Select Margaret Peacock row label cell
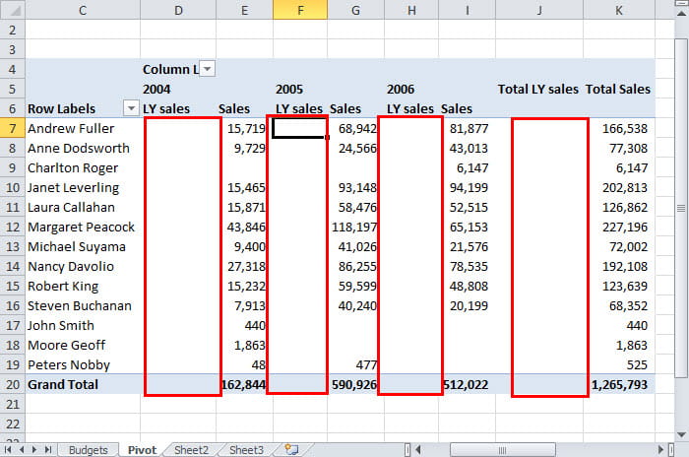This screenshot has height=457, width=689. [82, 227]
